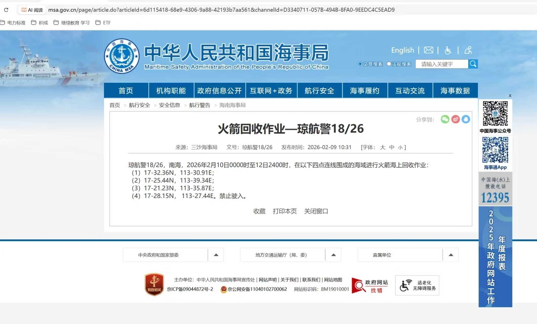
Task: Expand the 地方交通运输厅 dropdown
Action: point(333,255)
